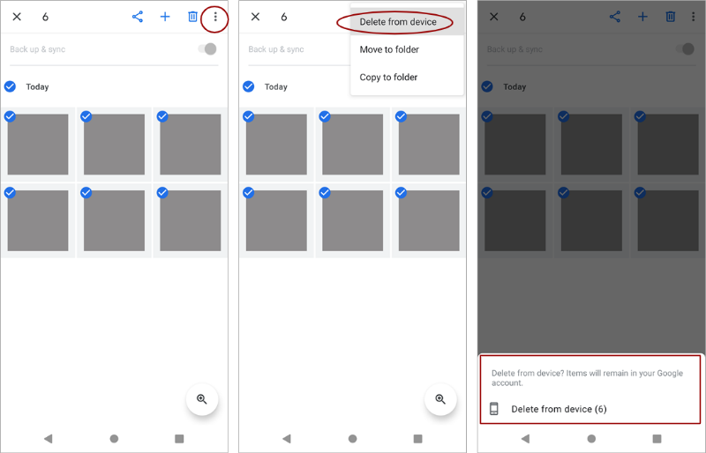Open last bottom-row photo thumbnail on left screen

coord(191,220)
